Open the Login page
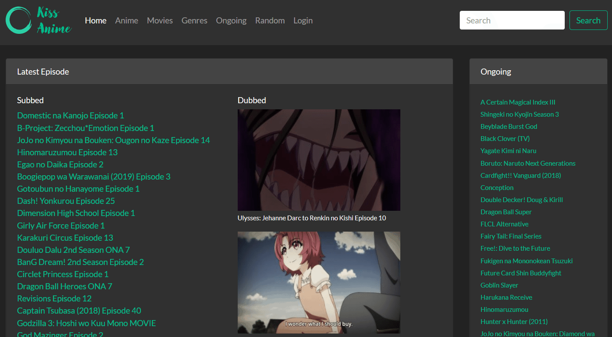This screenshot has height=337, width=612. click(303, 20)
